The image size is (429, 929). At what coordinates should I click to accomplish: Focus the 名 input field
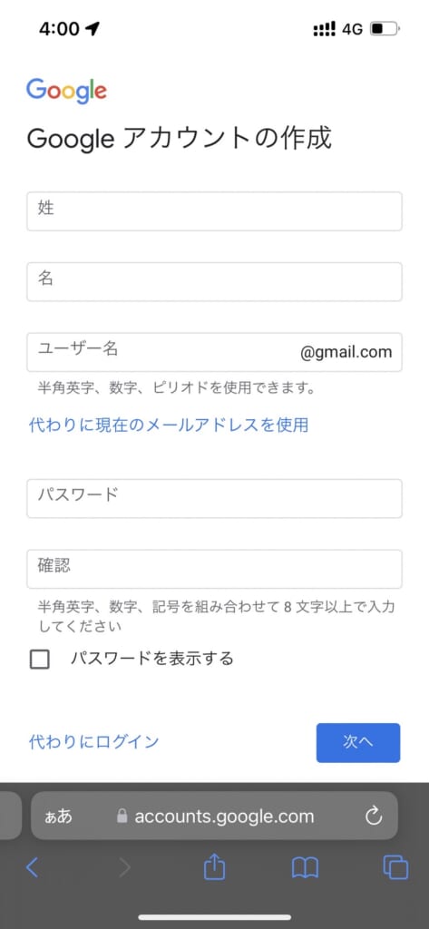tap(214, 281)
